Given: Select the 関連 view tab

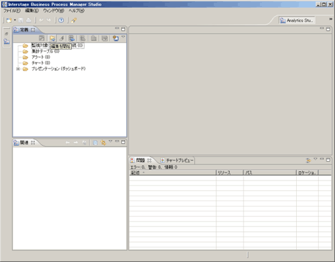Looking at the screenshot, I should click(24, 142).
